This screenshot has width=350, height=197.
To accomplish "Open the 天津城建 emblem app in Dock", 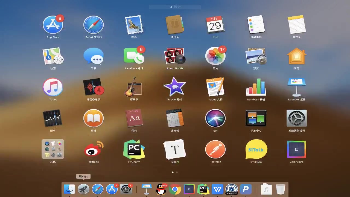I will pyautogui.click(x=232, y=189).
